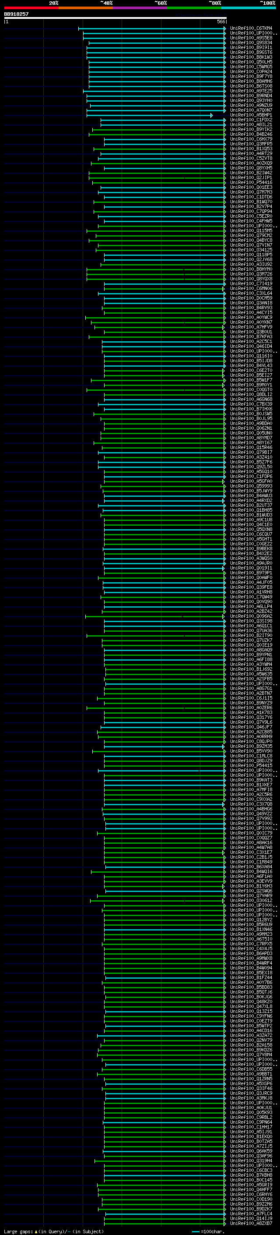Open hit UniRef100_B9F7Y8

pyautogui.click(x=251, y=76)
